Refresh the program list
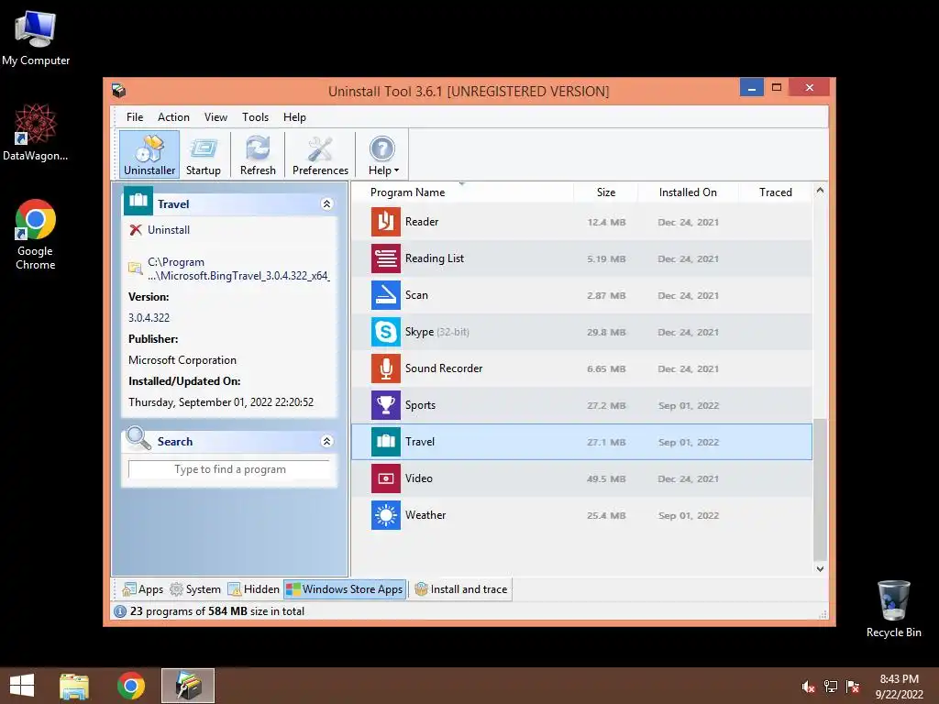This screenshot has height=704, width=939. tap(258, 155)
